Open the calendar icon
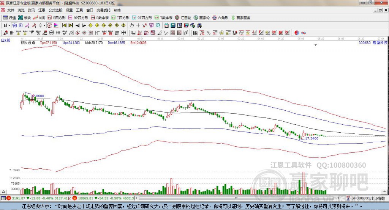This screenshot has width=389, height=210. [166, 25]
